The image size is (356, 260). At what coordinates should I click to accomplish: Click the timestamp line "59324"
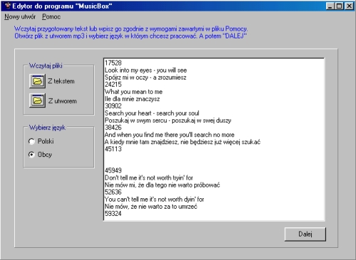[x=113, y=214]
